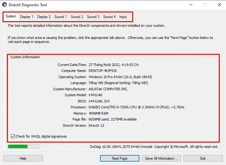Click the DirectX Diagnostic Tool title icon
The image size is (226, 165).
pos(5,5)
